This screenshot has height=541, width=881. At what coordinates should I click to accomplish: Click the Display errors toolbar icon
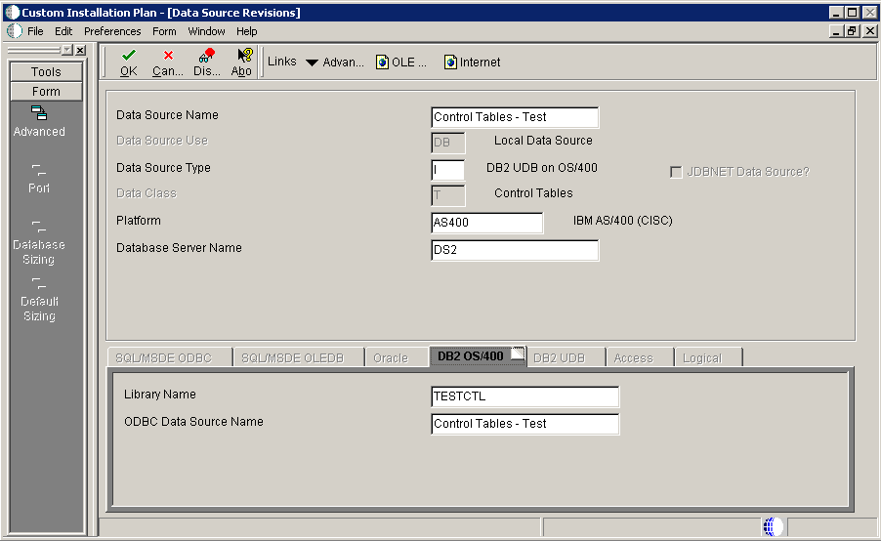(x=207, y=55)
